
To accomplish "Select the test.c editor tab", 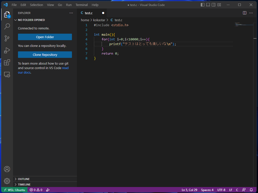I will [89, 13].
